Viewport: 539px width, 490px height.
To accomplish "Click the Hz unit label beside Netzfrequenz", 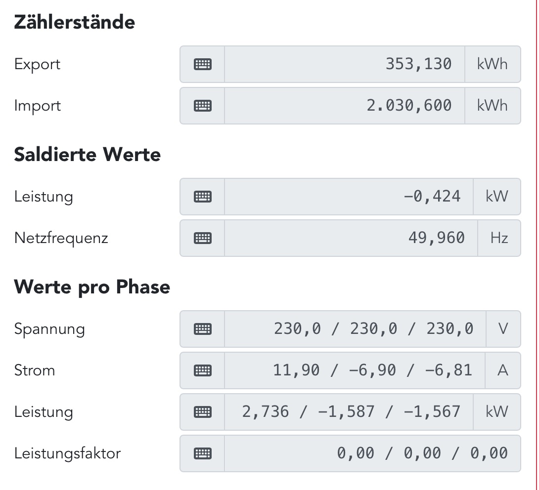I will pos(499,238).
